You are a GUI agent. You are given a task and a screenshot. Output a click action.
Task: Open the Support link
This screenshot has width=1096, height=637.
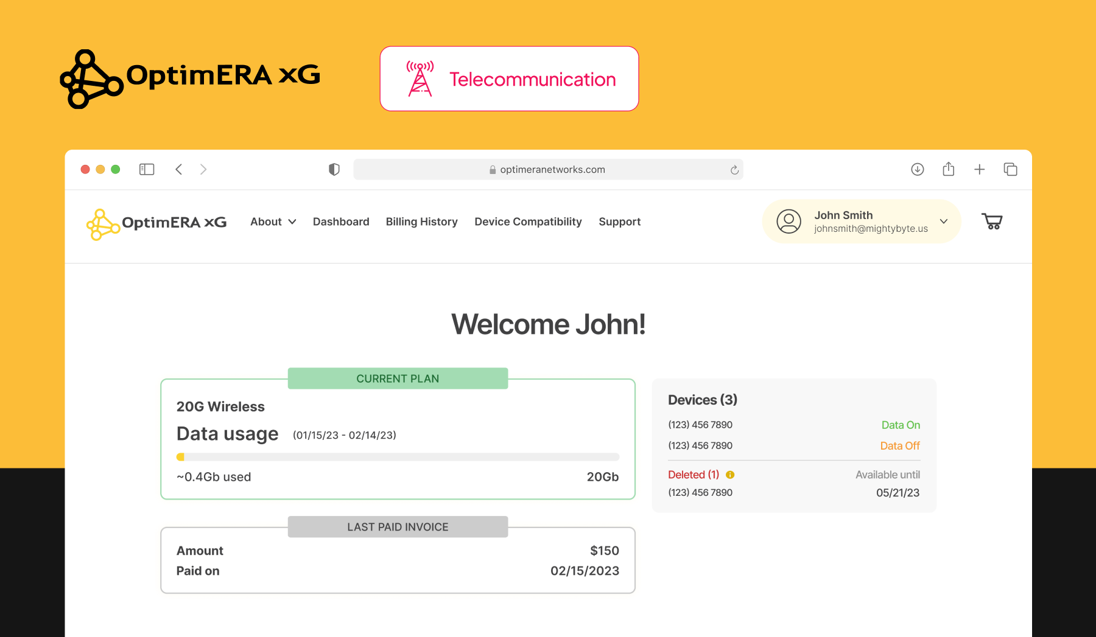pyautogui.click(x=619, y=221)
